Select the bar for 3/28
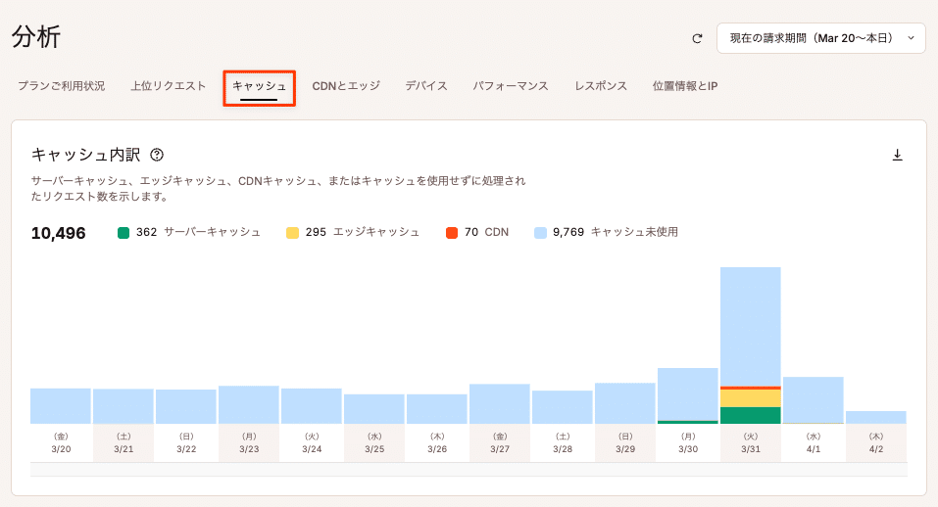This screenshot has height=507, width=938. click(x=563, y=407)
